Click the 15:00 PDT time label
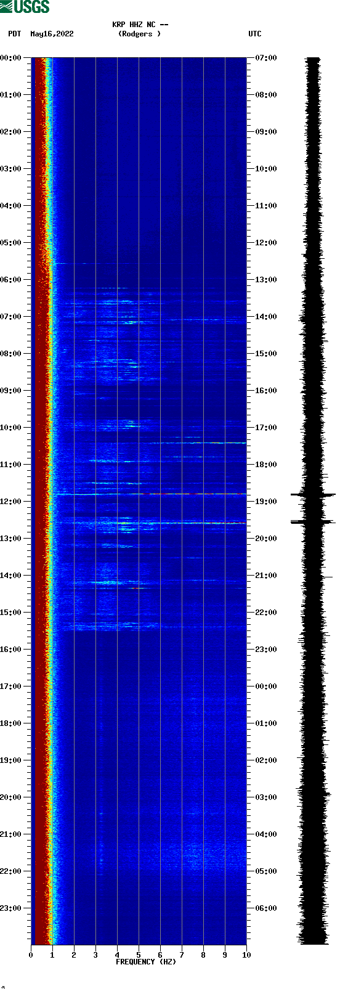The height and width of the screenshot is (994, 340). 11,613
